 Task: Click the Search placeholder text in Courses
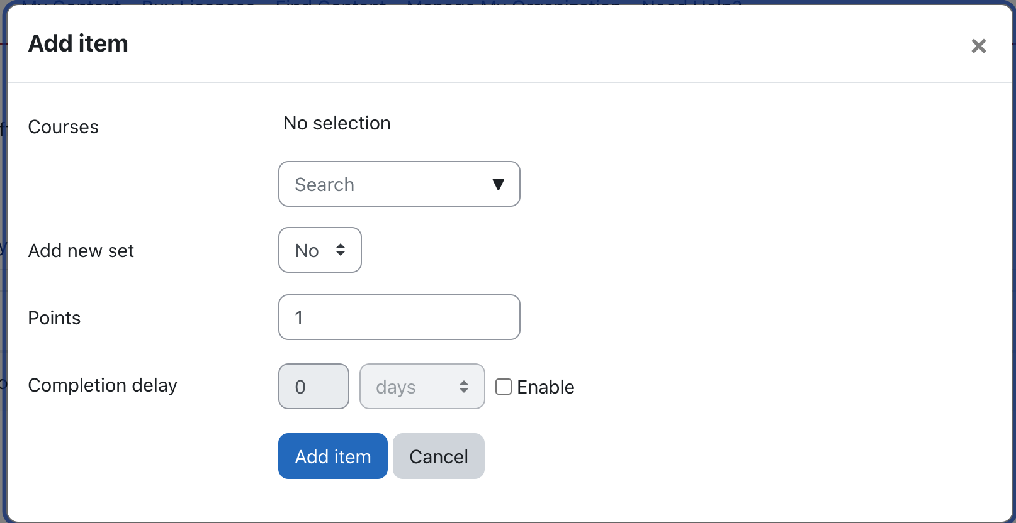[324, 185]
